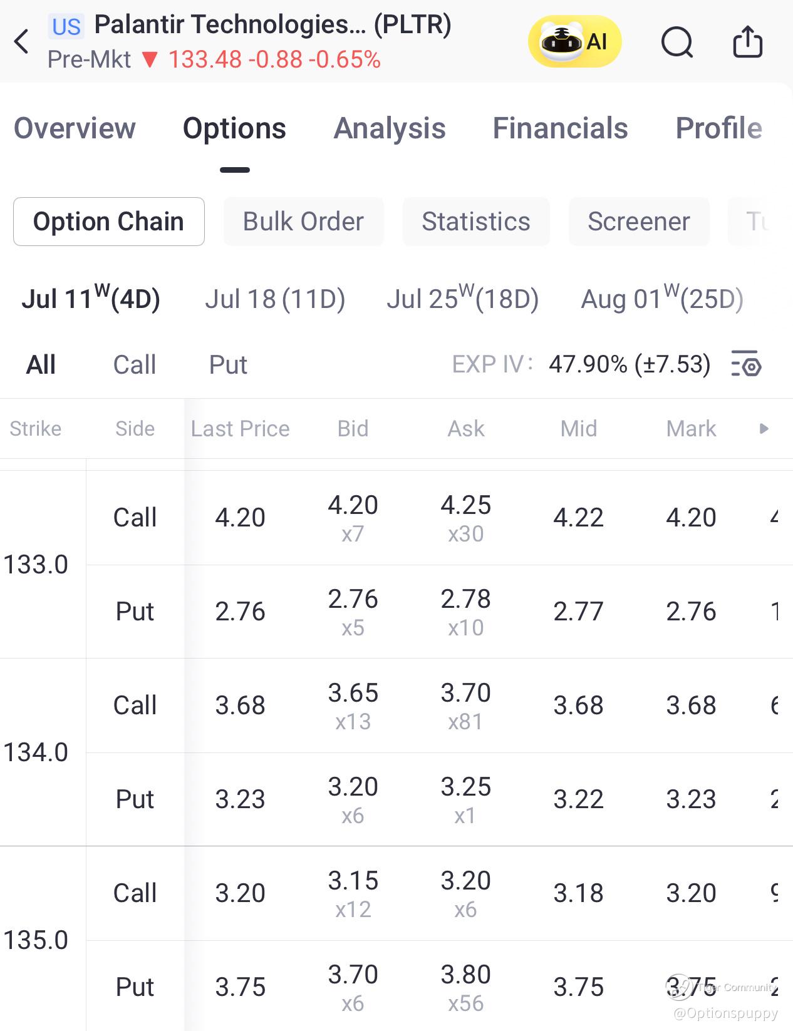The image size is (793, 1031).
Task: Open option chain column settings icon
Action: [746, 364]
